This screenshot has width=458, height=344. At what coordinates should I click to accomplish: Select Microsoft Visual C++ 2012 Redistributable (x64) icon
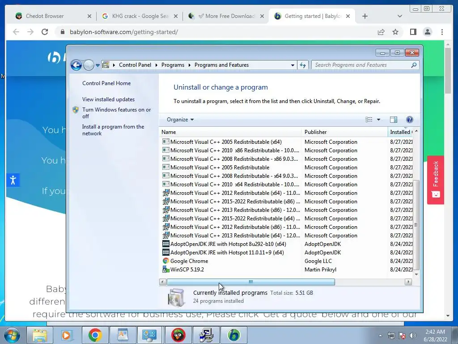point(165,193)
